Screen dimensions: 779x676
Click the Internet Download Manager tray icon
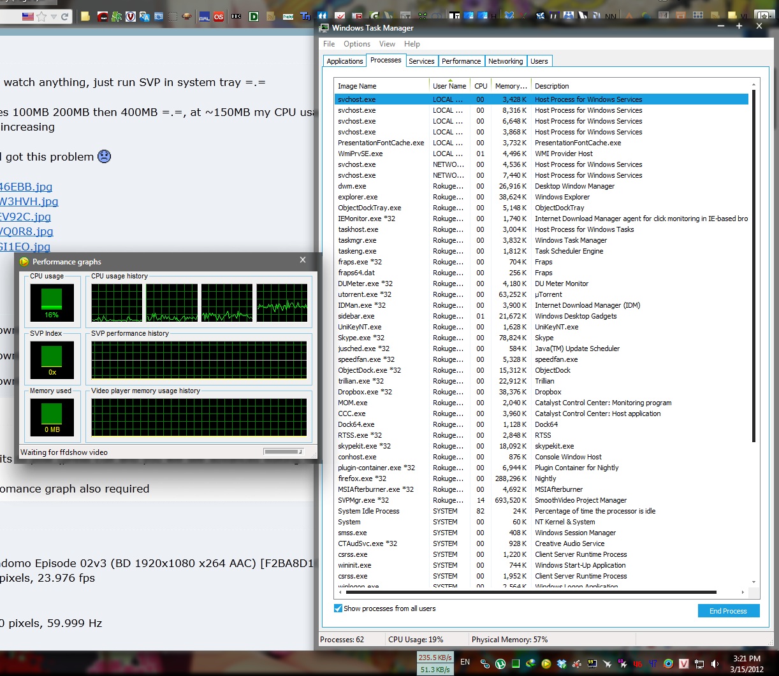point(530,664)
